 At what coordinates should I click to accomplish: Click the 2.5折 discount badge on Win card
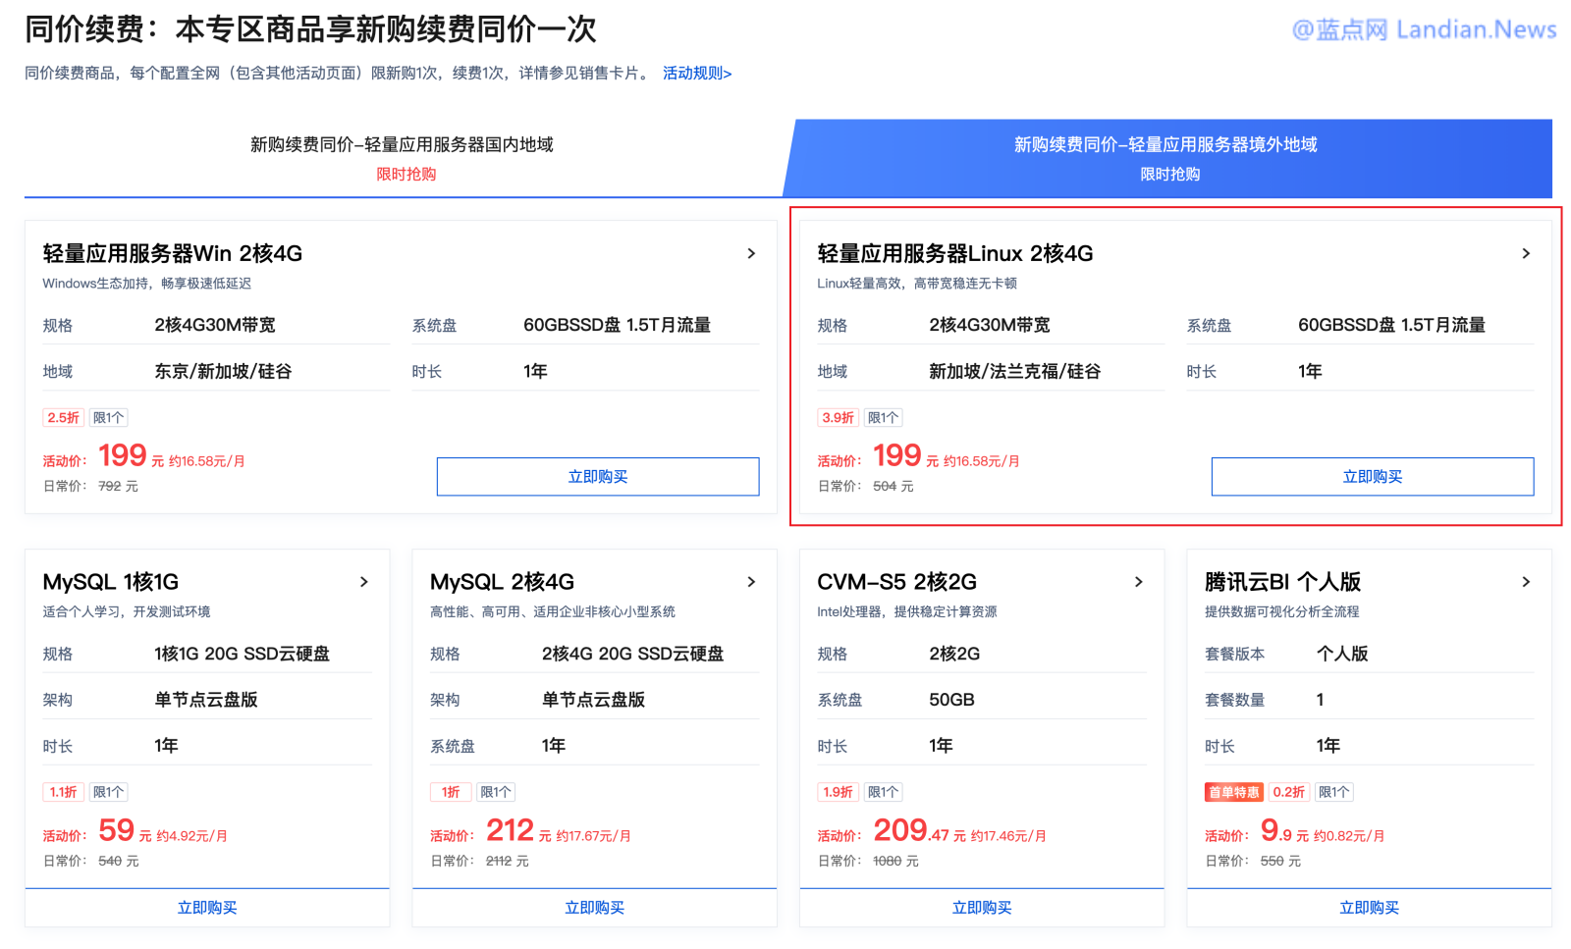click(x=63, y=416)
